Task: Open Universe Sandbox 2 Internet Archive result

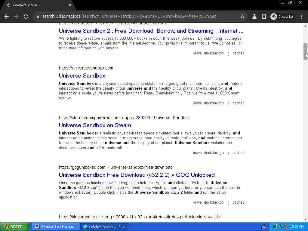Action: pos(151,31)
